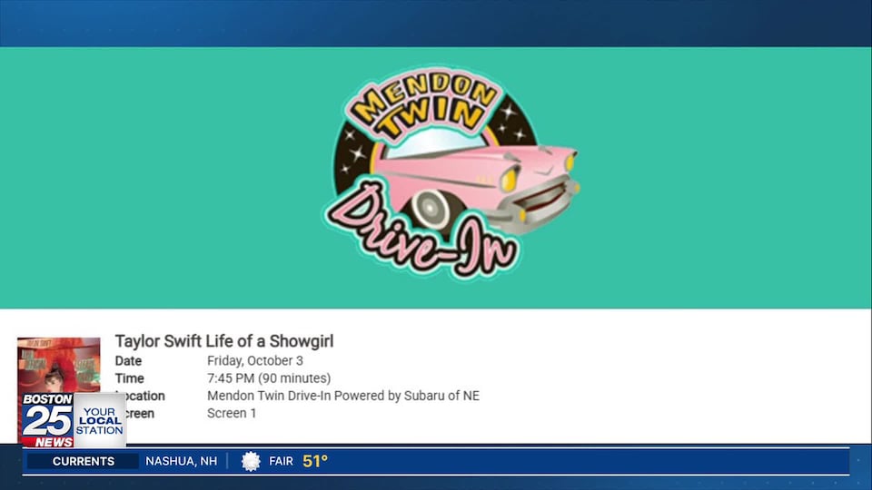Click the 'Time' label
The image size is (872, 490).
(129, 378)
